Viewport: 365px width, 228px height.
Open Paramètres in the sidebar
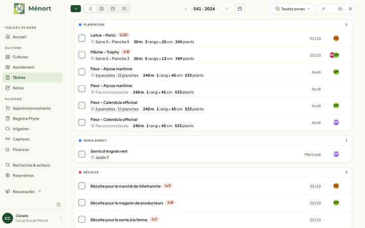(x=32, y=175)
